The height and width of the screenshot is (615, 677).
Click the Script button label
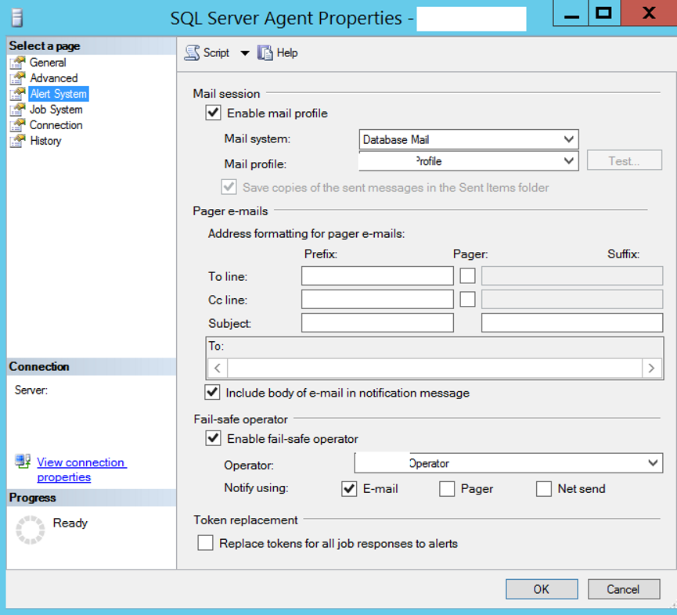[216, 52]
